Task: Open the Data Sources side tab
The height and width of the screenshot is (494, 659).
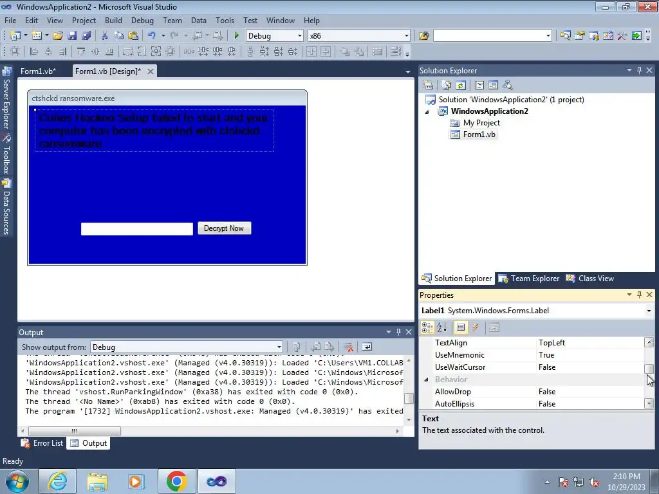Action: (6, 208)
